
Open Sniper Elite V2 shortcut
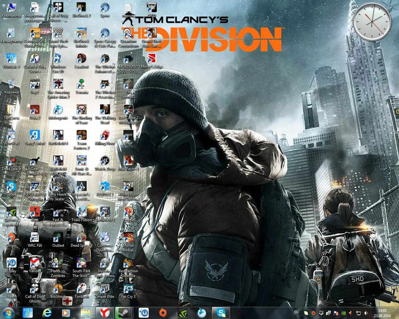105,293
